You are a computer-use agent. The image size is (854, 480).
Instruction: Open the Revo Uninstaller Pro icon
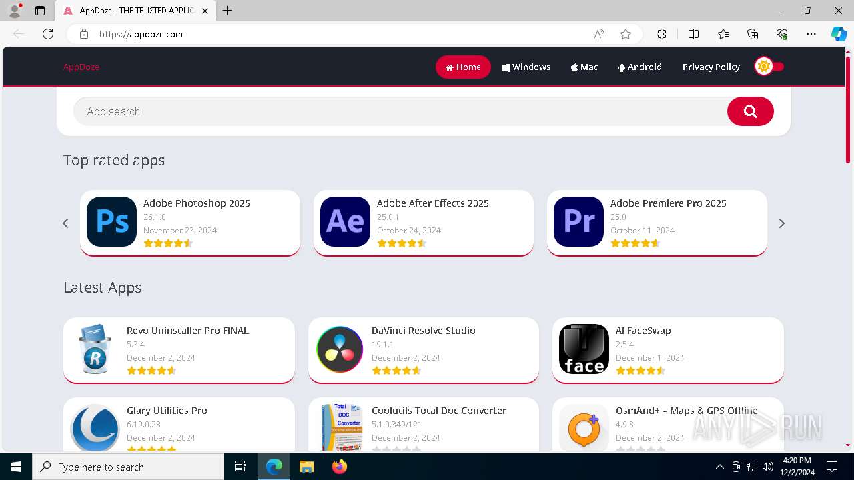[95, 349]
